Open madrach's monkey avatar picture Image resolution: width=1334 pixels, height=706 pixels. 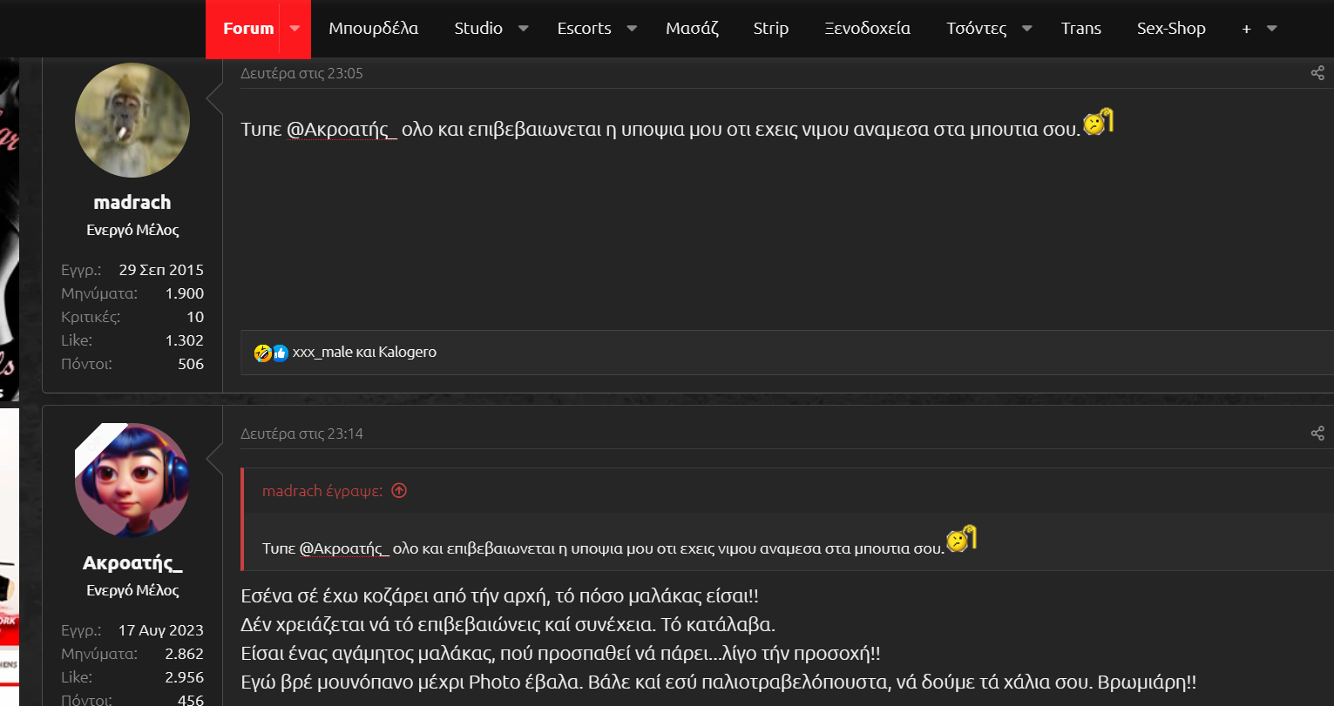[132, 120]
